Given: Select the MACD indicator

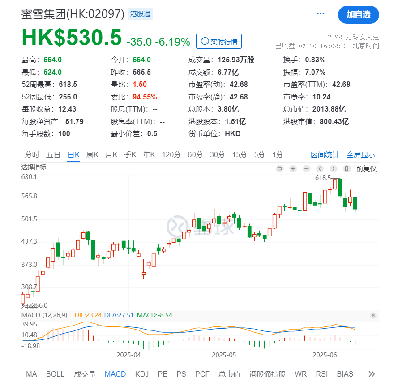Looking at the screenshot, I should [x=115, y=374].
